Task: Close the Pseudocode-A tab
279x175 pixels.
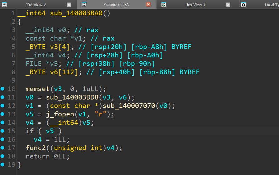Action: tap(148, 5)
